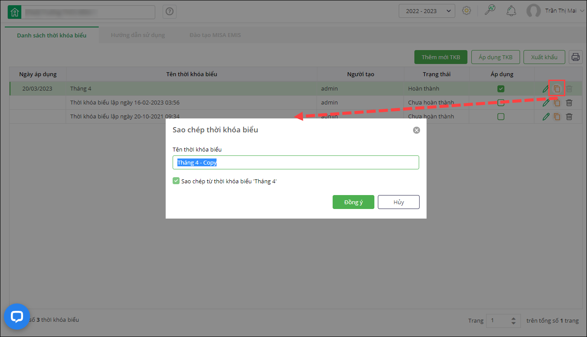
Task: Click the magnifier chart icon in header
Action: coord(490,10)
